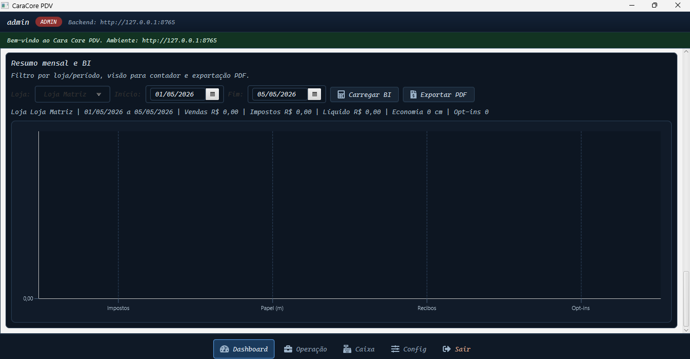Viewport: 690px width, 359px height.
Task: Click CaraCore PDV window title icon
Action: (x=5, y=6)
